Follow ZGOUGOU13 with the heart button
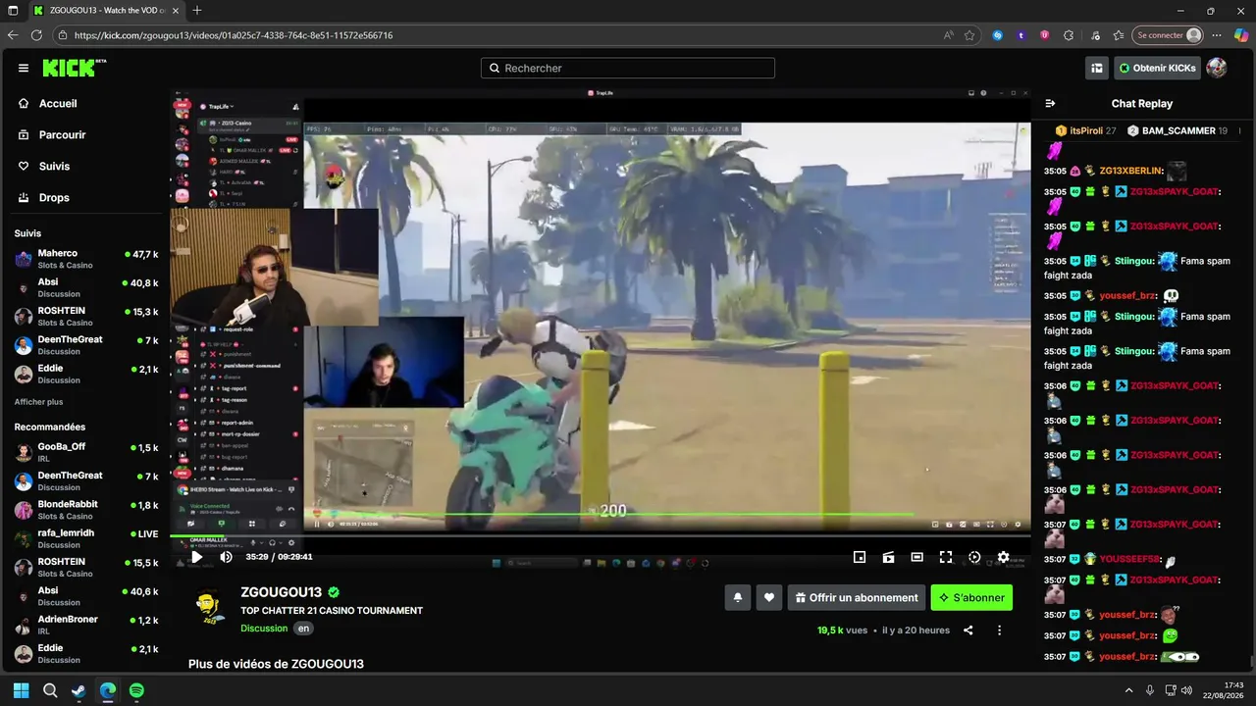The width and height of the screenshot is (1256, 706). [769, 597]
